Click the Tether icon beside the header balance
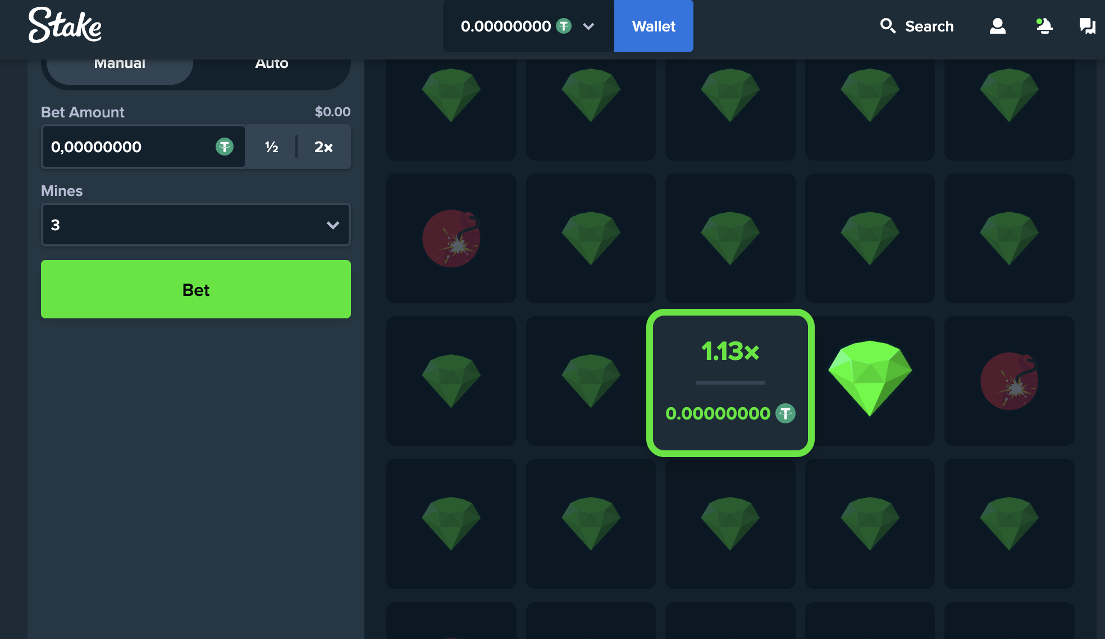 click(564, 26)
